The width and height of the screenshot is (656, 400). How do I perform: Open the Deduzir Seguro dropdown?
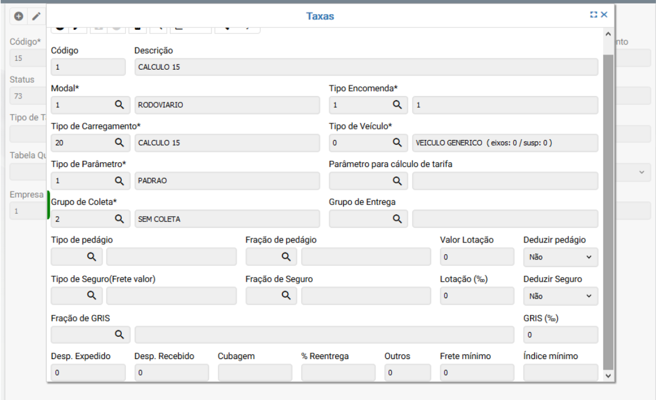[x=560, y=296]
